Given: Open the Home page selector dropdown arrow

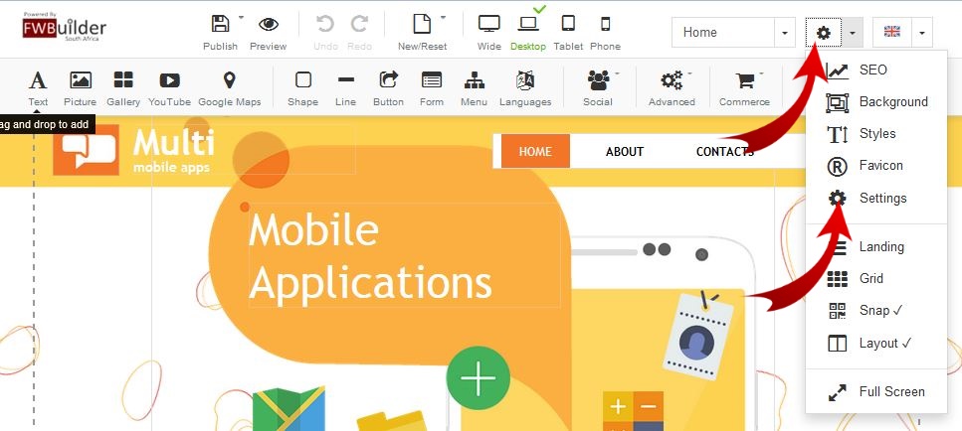Looking at the screenshot, I should [x=785, y=33].
